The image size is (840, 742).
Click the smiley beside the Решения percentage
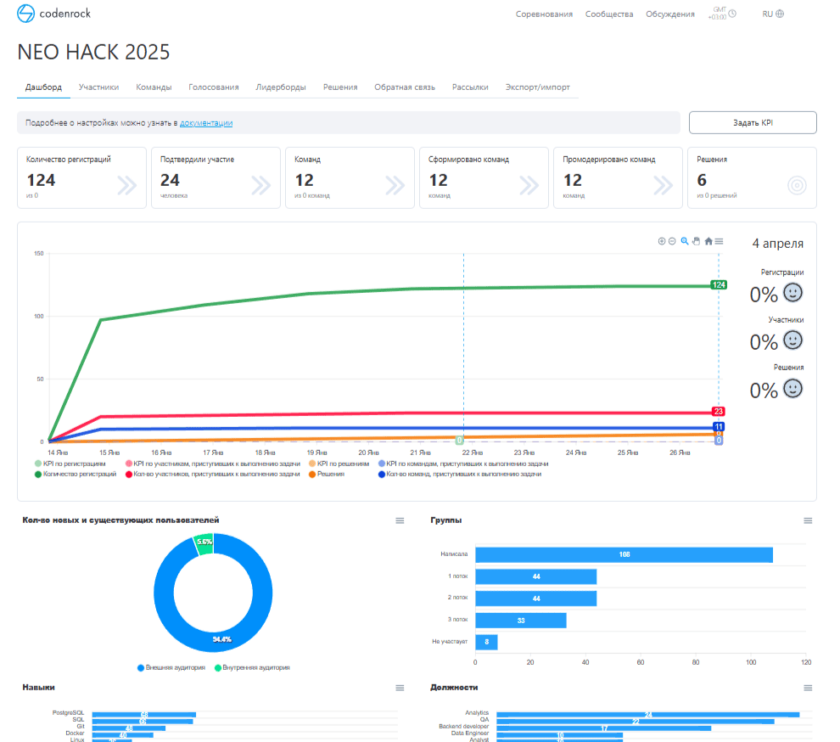792,389
